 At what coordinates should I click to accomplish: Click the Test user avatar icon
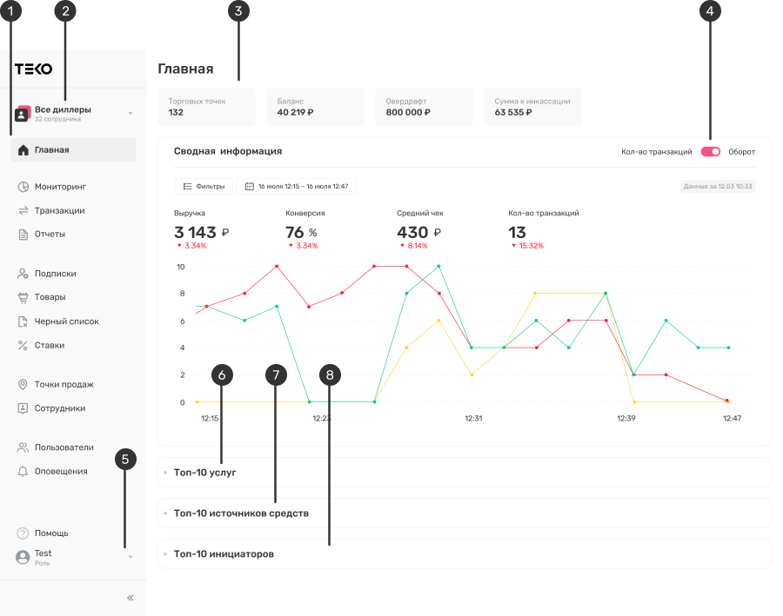[x=23, y=557]
